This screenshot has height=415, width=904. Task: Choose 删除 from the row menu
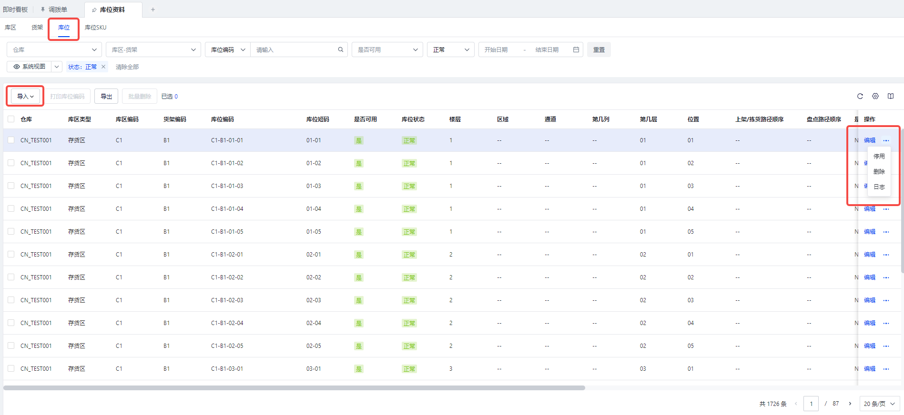[x=879, y=171]
